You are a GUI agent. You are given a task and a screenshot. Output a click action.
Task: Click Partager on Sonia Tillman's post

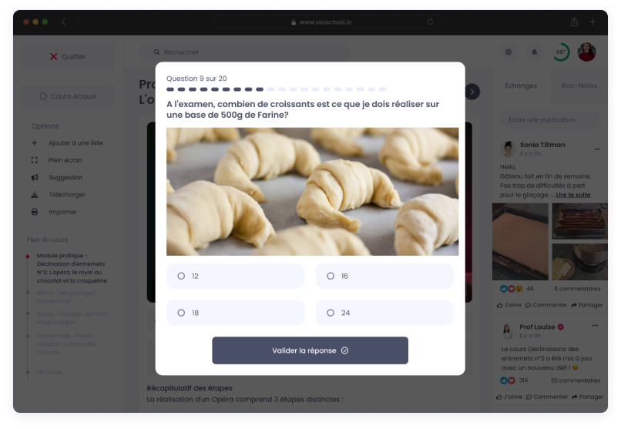587,305
